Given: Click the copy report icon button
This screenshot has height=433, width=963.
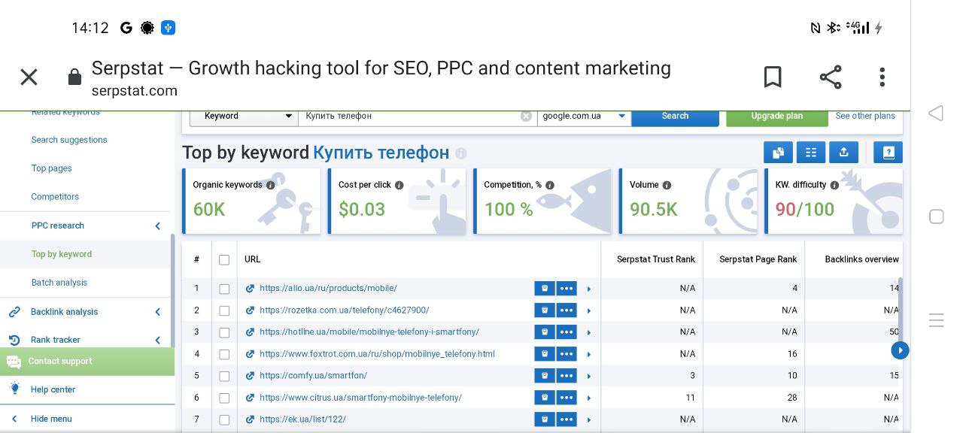Looking at the screenshot, I should [x=778, y=152].
